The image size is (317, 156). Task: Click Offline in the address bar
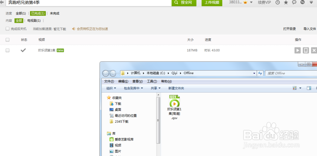(x=188, y=73)
